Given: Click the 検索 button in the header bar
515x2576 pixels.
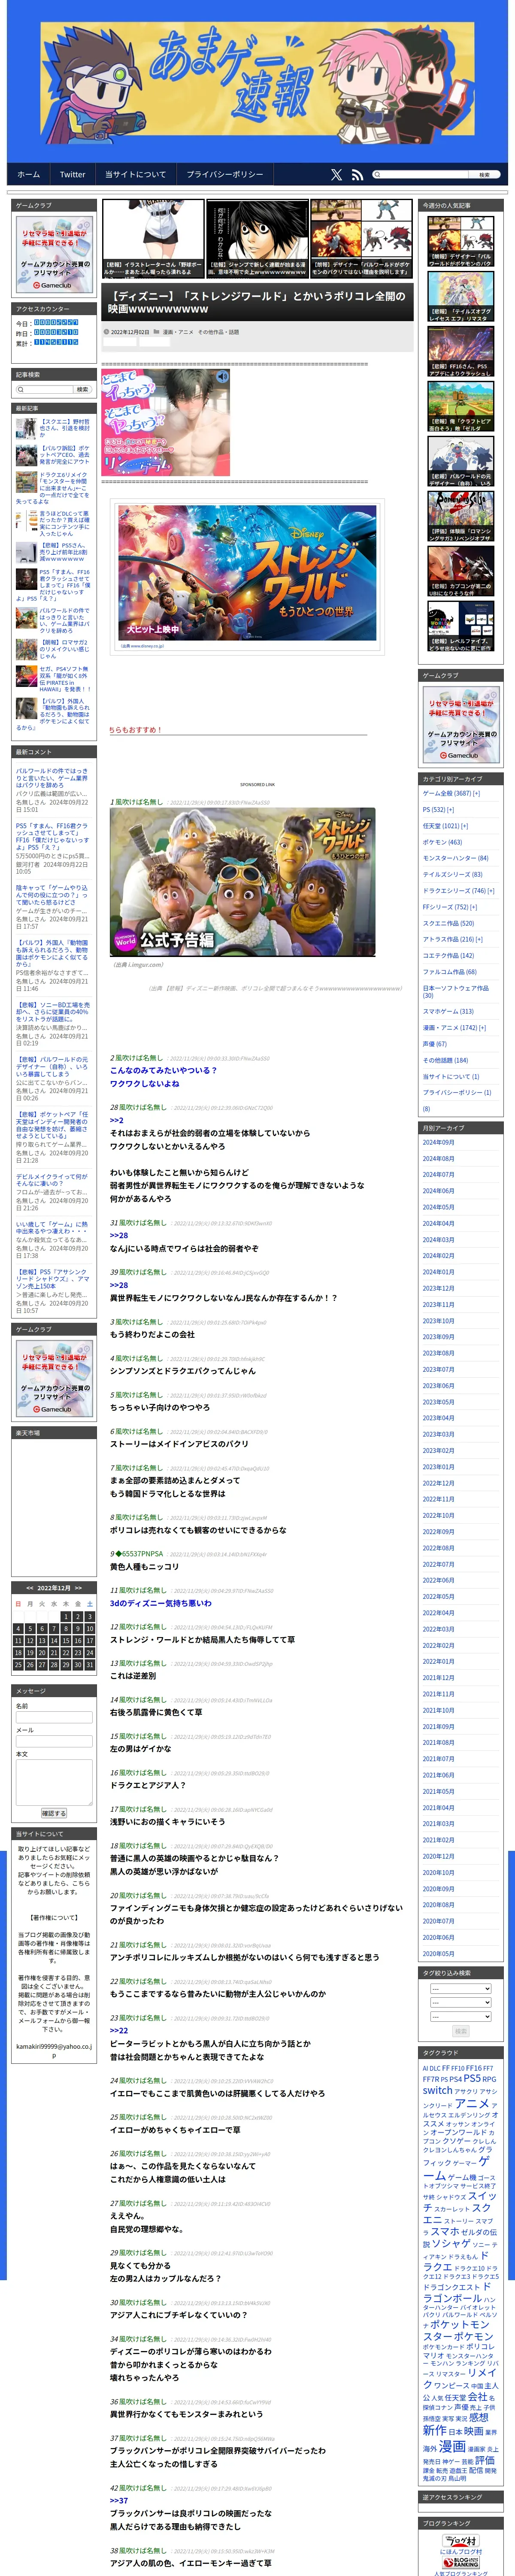Looking at the screenshot, I should click(x=484, y=174).
